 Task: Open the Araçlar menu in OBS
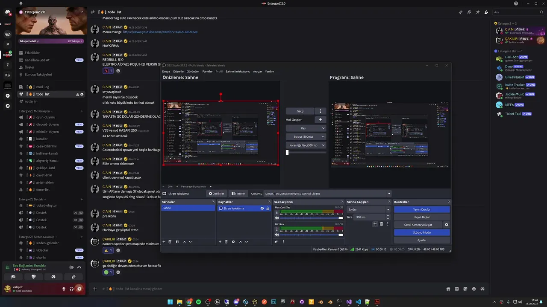click(x=257, y=72)
